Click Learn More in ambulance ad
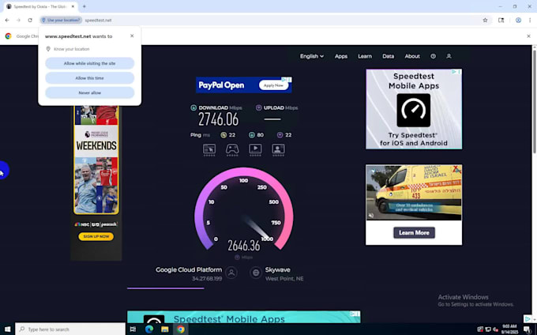The height and width of the screenshot is (335, 537). pyautogui.click(x=414, y=232)
